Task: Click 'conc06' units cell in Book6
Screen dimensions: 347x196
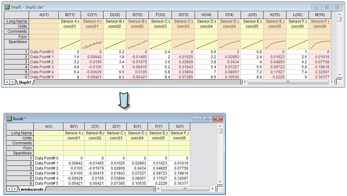Action: point(180,138)
